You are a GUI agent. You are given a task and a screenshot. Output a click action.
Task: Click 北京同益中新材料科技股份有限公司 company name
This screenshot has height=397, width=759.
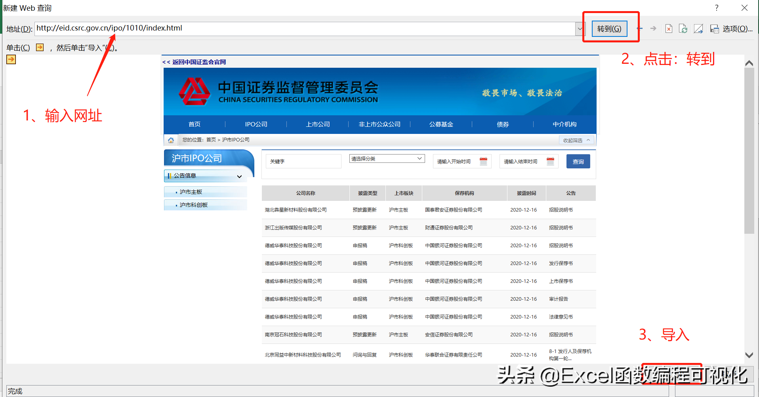pyautogui.click(x=303, y=355)
